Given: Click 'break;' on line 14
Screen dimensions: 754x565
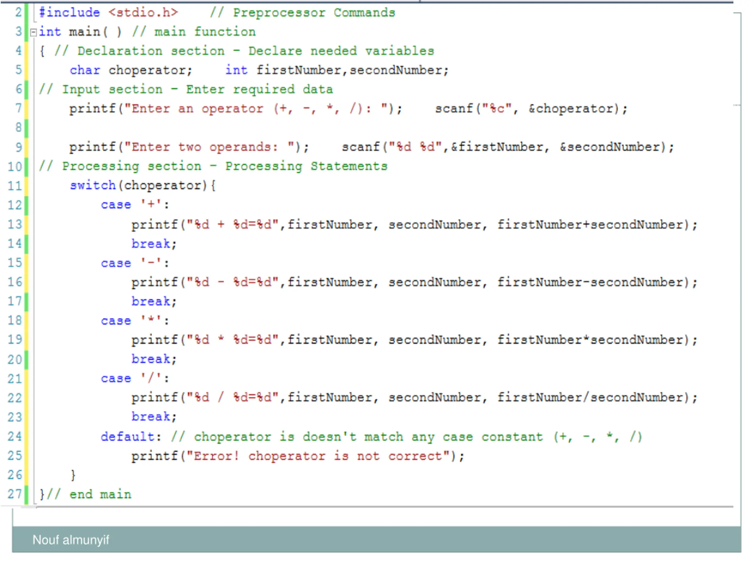Looking at the screenshot, I should click(154, 244).
